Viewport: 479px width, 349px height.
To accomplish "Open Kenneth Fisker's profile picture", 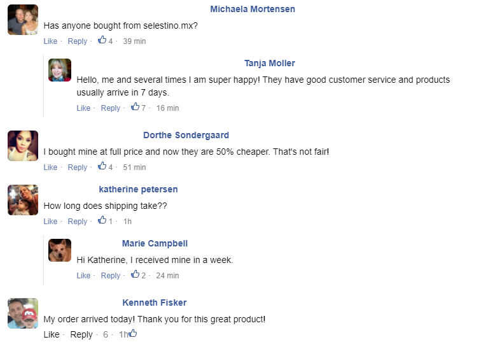I will coord(23,313).
